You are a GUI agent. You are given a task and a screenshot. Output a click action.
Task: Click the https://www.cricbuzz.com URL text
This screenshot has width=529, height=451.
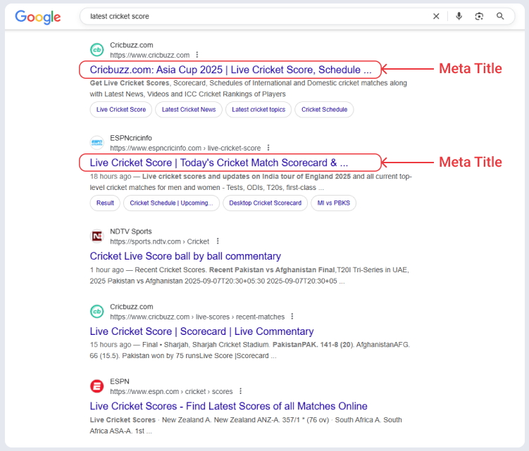(150, 55)
